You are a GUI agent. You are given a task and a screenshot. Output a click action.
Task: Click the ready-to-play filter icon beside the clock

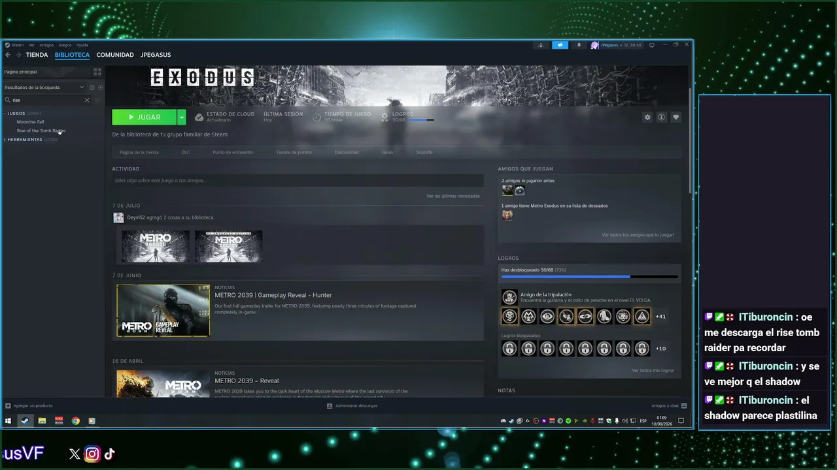pyautogui.click(x=100, y=87)
